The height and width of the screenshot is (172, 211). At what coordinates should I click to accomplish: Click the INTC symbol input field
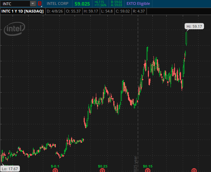tap(15, 3)
